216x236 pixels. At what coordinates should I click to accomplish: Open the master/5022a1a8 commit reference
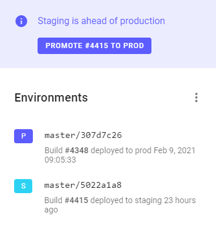tap(83, 185)
